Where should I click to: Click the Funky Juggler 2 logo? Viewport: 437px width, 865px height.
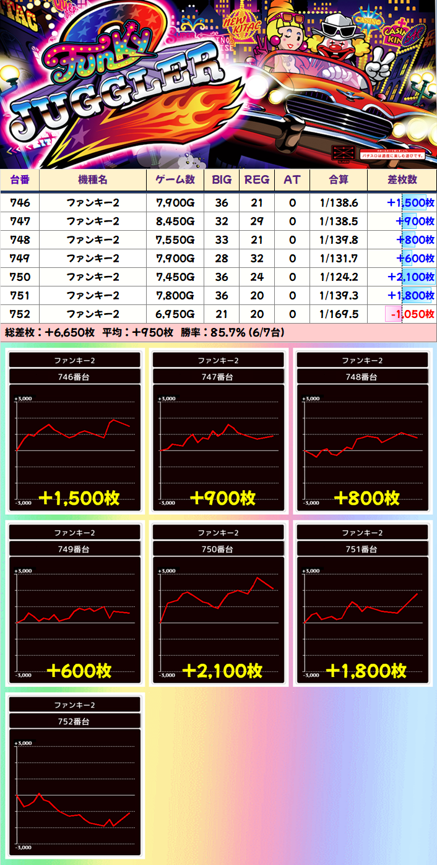[x=118, y=87]
